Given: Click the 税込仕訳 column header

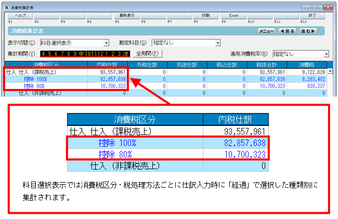Looking at the screenshot, I should point(227,65).
